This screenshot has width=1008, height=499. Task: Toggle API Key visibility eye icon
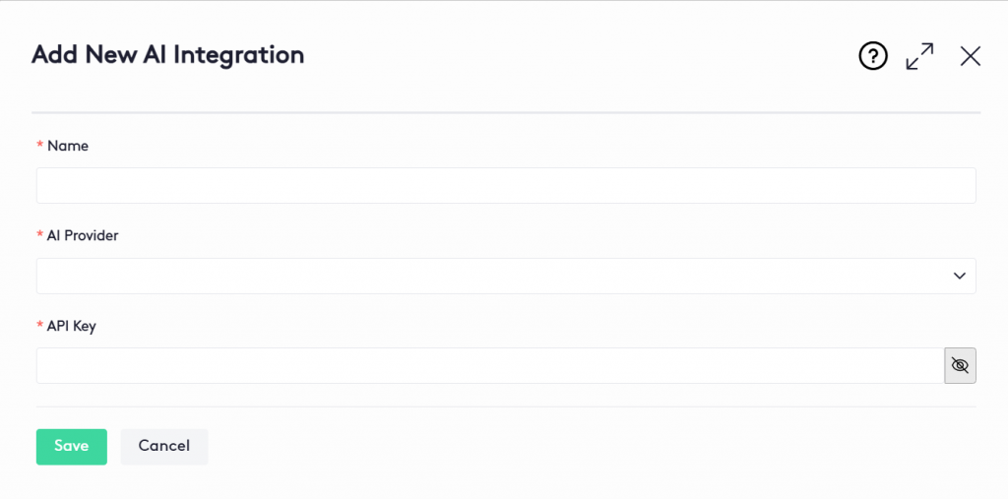pyautogui.click(x=961, y=365)
